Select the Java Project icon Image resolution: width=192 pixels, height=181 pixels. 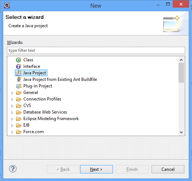click(x=19, y=73)
